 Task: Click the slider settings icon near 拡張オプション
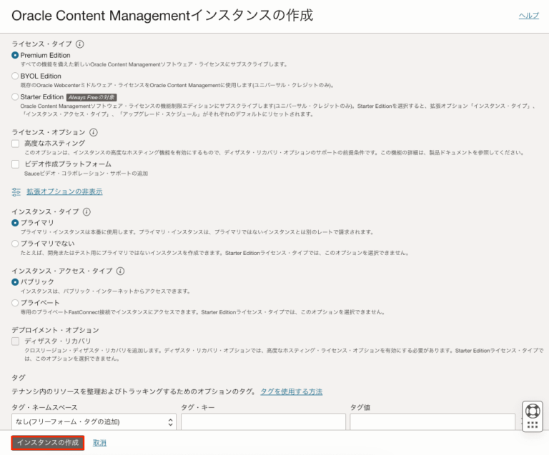point(16,192)
